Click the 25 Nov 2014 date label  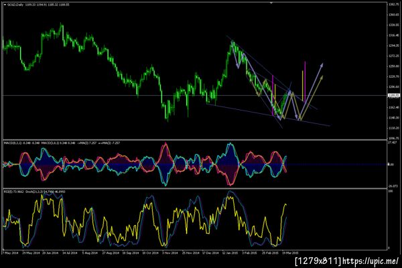(191, 253)
